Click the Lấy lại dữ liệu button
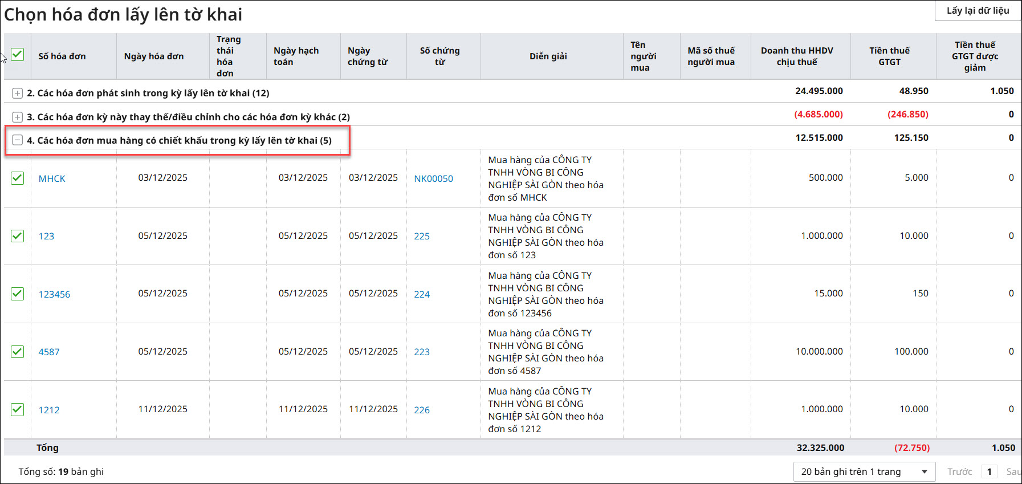This screenshot has width=1022, height=484. [978, 11]
